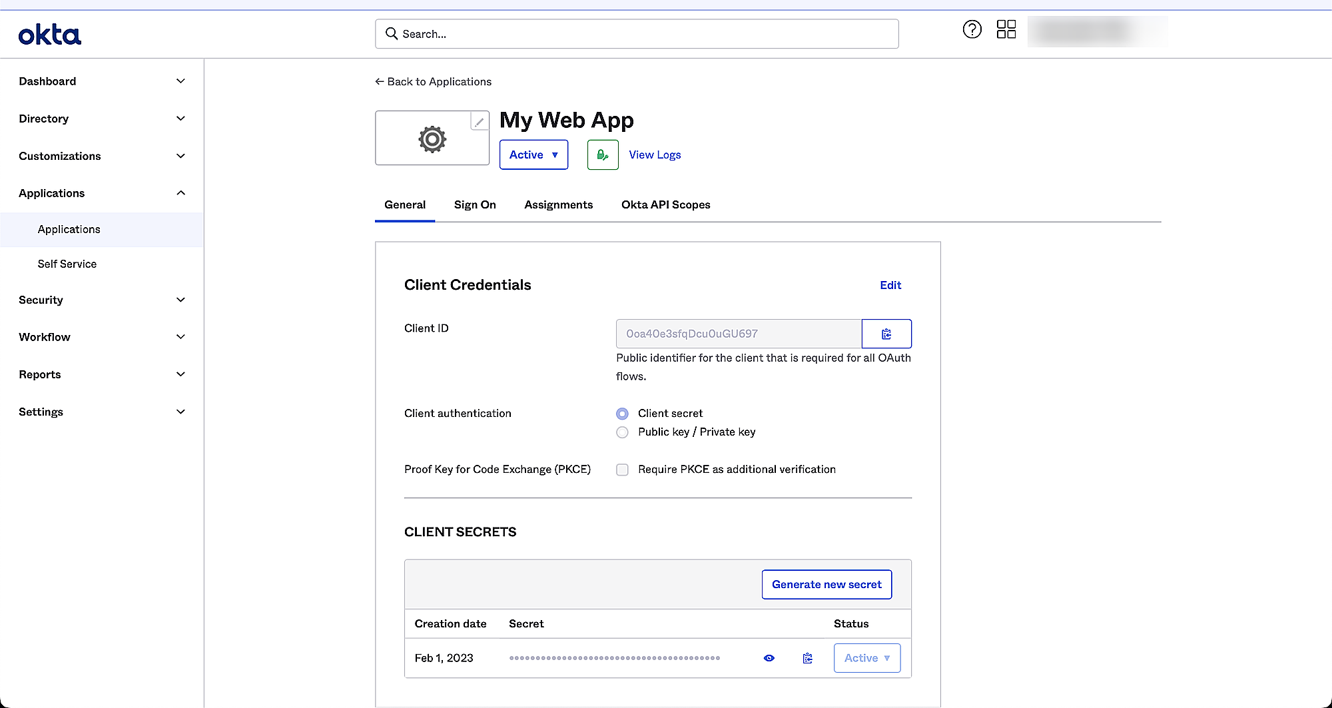The width and height of the screenshot is (1332, 708).
Task: Open the app Active status dropdown
Action: click(x=533, y=155)
